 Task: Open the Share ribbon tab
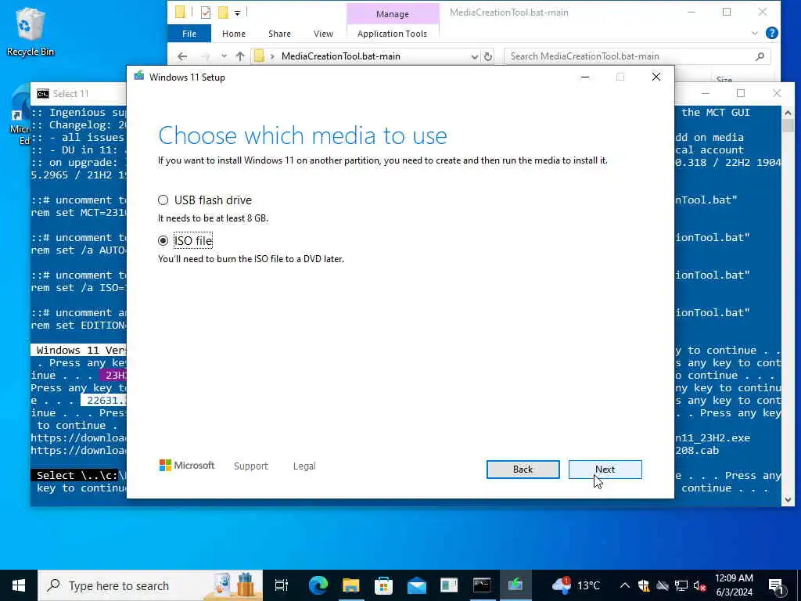pos(279,34)
